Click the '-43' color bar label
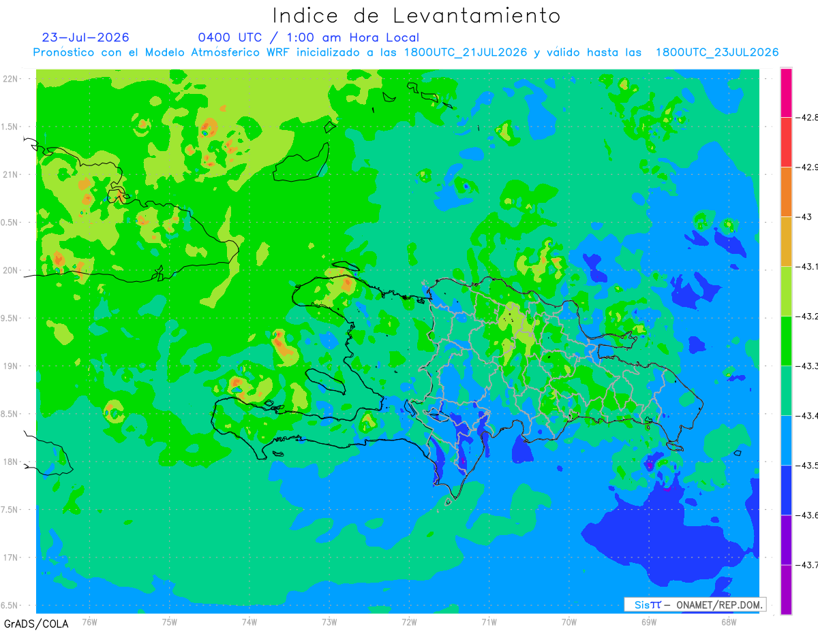The image size is (818, 631). tap(803, 217)
